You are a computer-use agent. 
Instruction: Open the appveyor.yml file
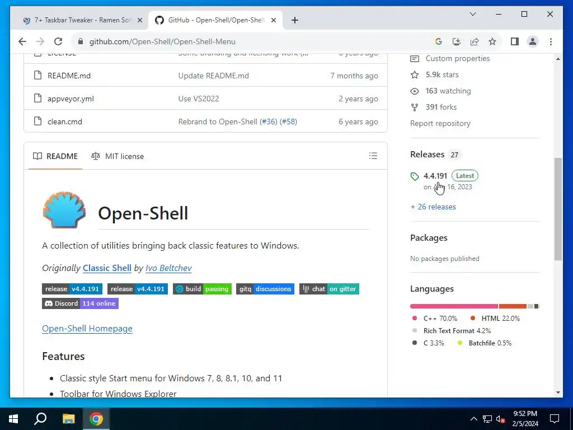71,99
